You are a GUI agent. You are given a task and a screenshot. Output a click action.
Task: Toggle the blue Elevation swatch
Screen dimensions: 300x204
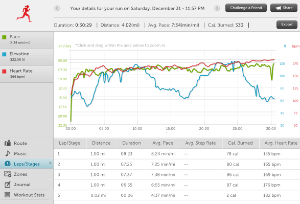click(x=4, y=54)
